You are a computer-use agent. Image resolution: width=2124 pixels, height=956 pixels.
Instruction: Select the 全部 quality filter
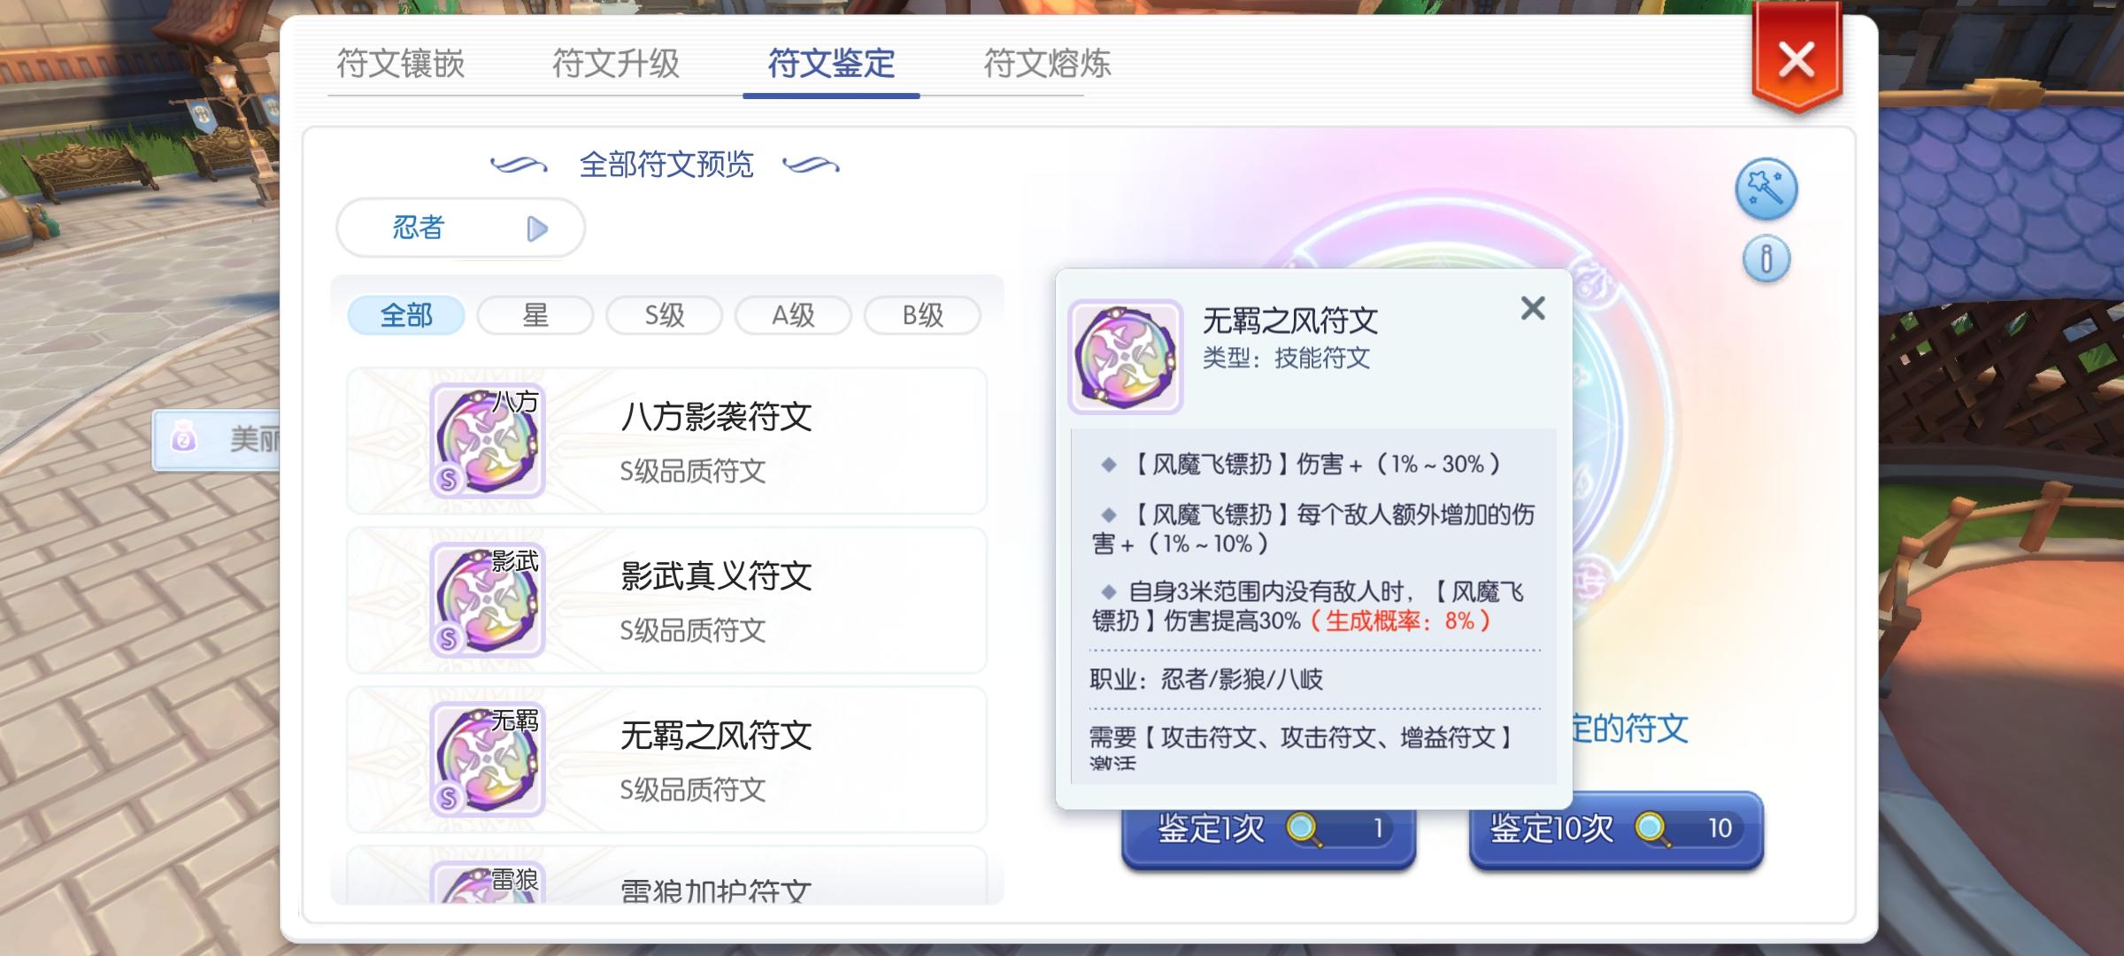(406, 315)
